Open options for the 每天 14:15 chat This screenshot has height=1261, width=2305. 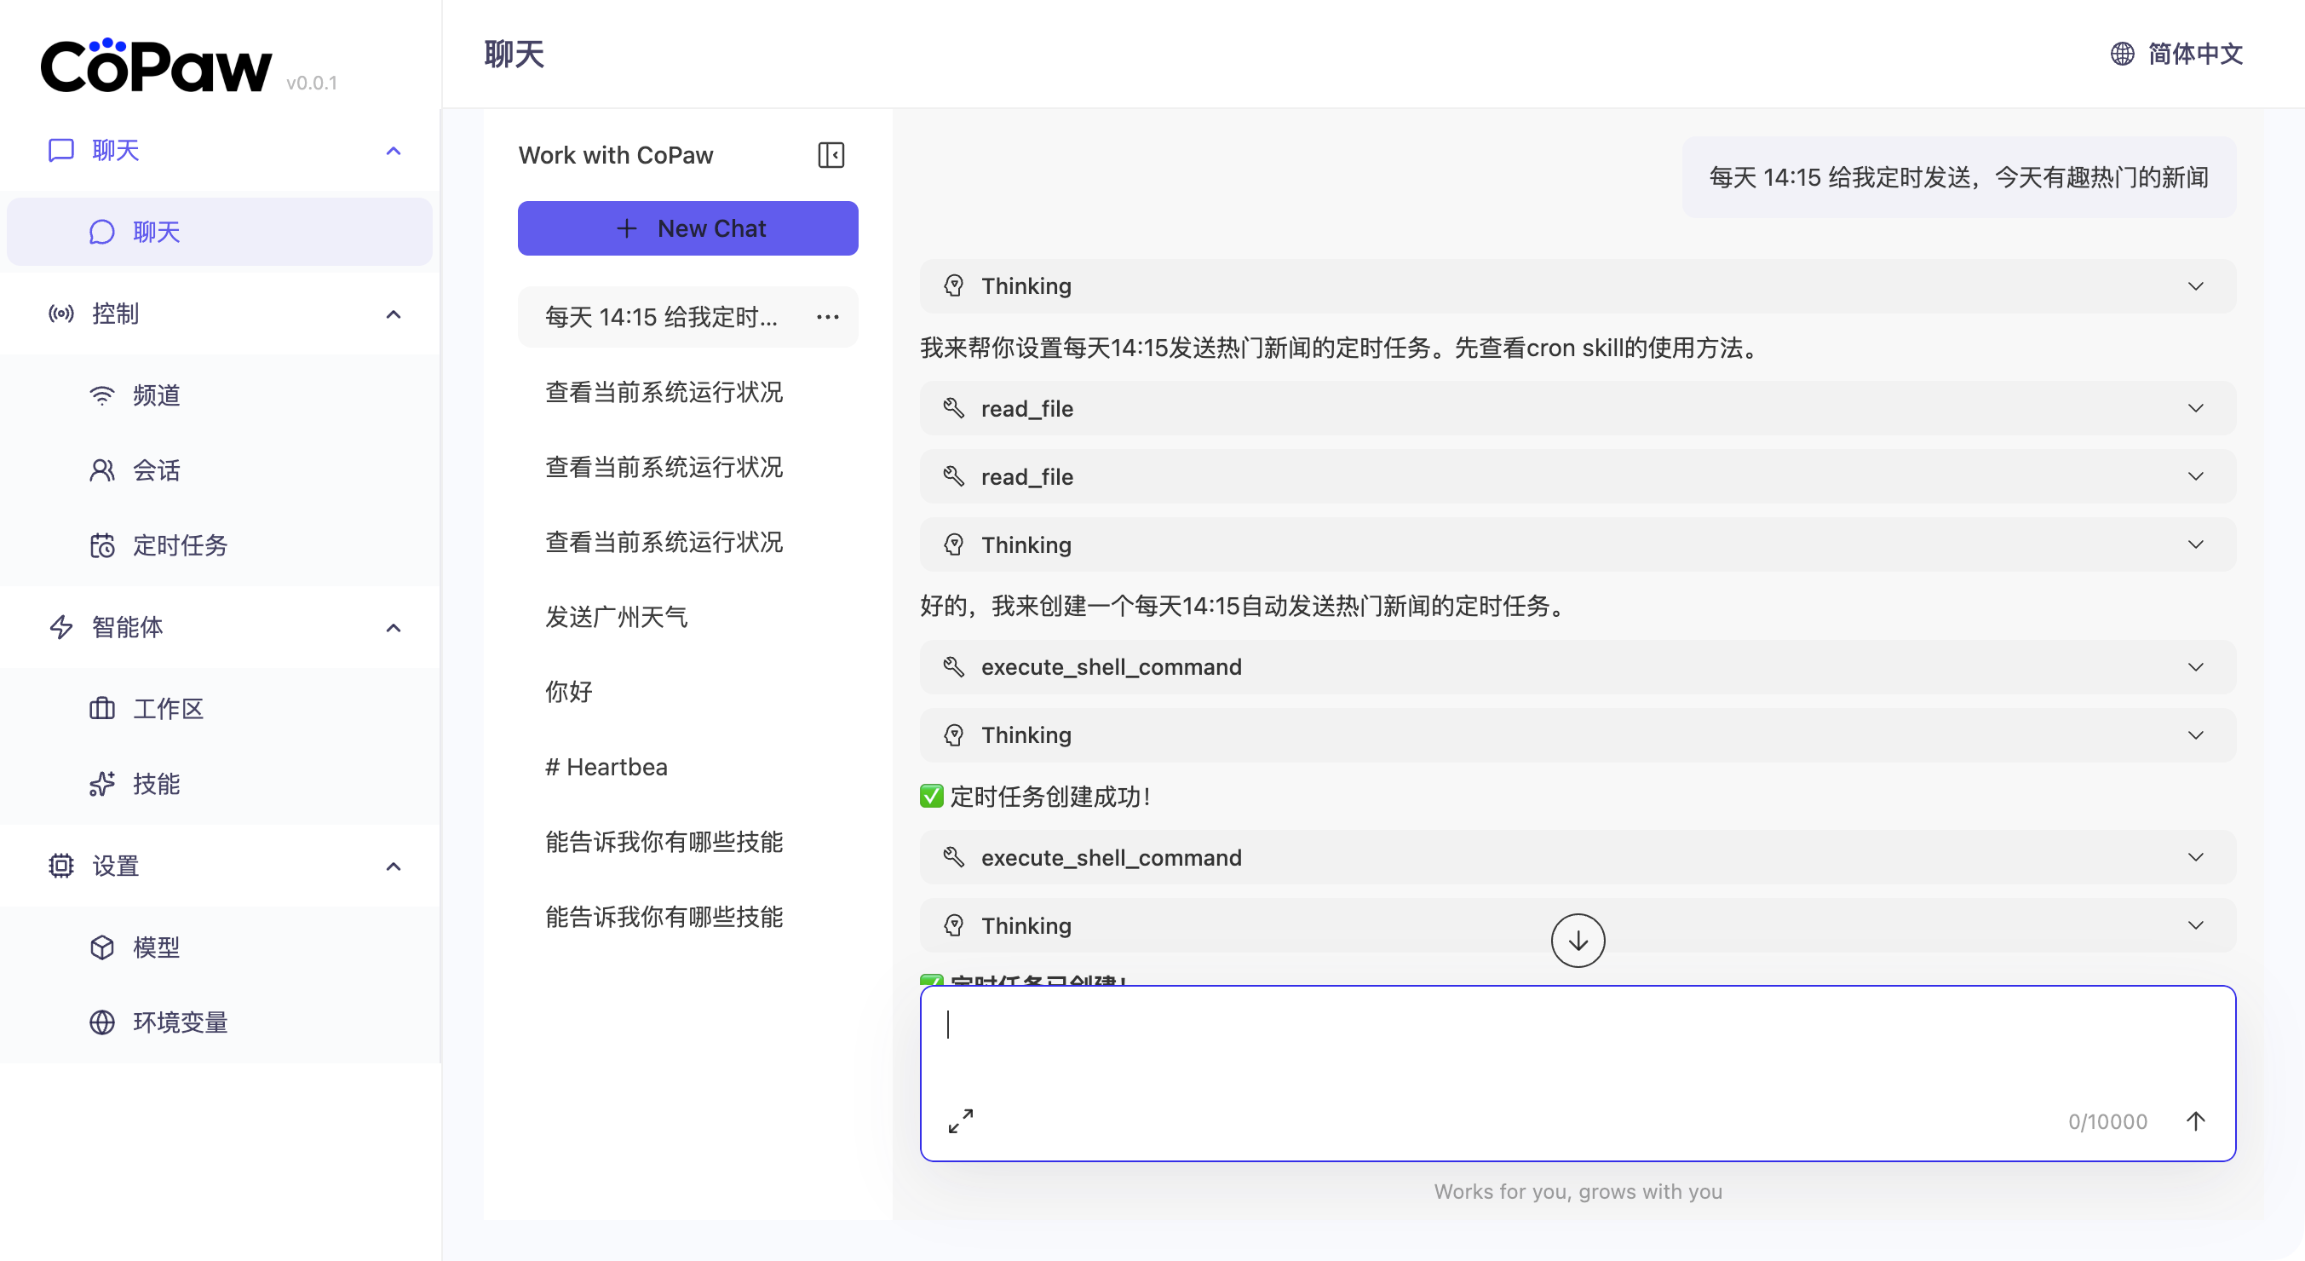(x=828, y=317)
